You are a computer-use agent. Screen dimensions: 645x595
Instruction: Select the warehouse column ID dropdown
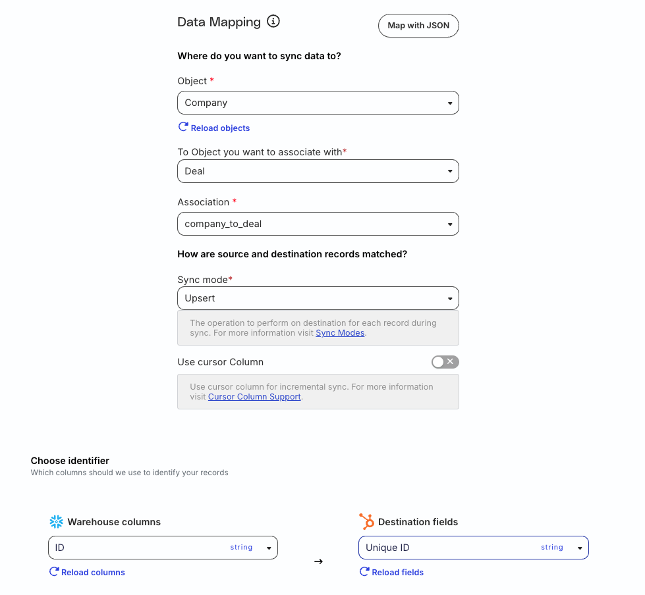coord(163,548)
